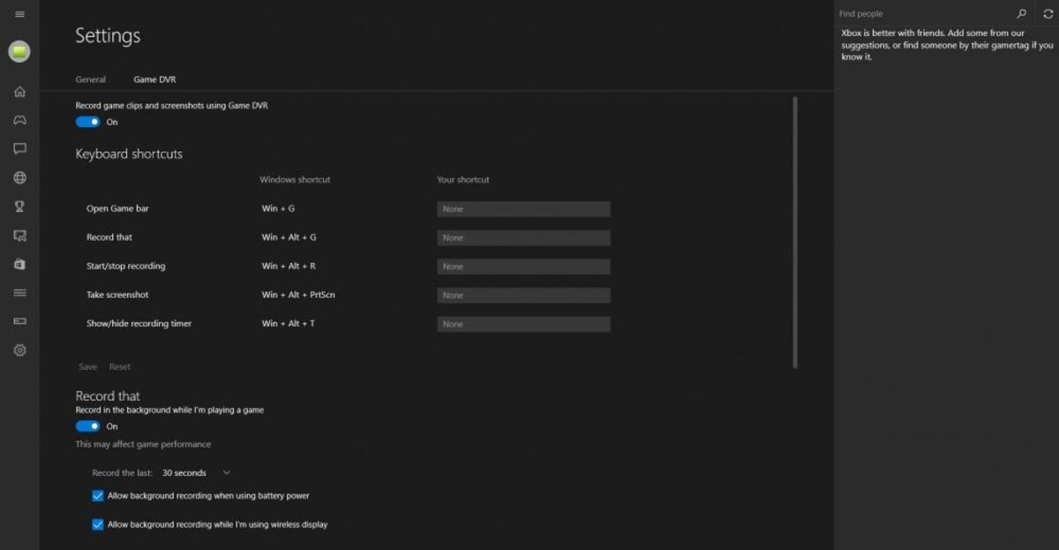This screenshot has height=550, width=1059.
Task: Open your profile avatar in the sidebar
Action: click(x=19, y=51)
